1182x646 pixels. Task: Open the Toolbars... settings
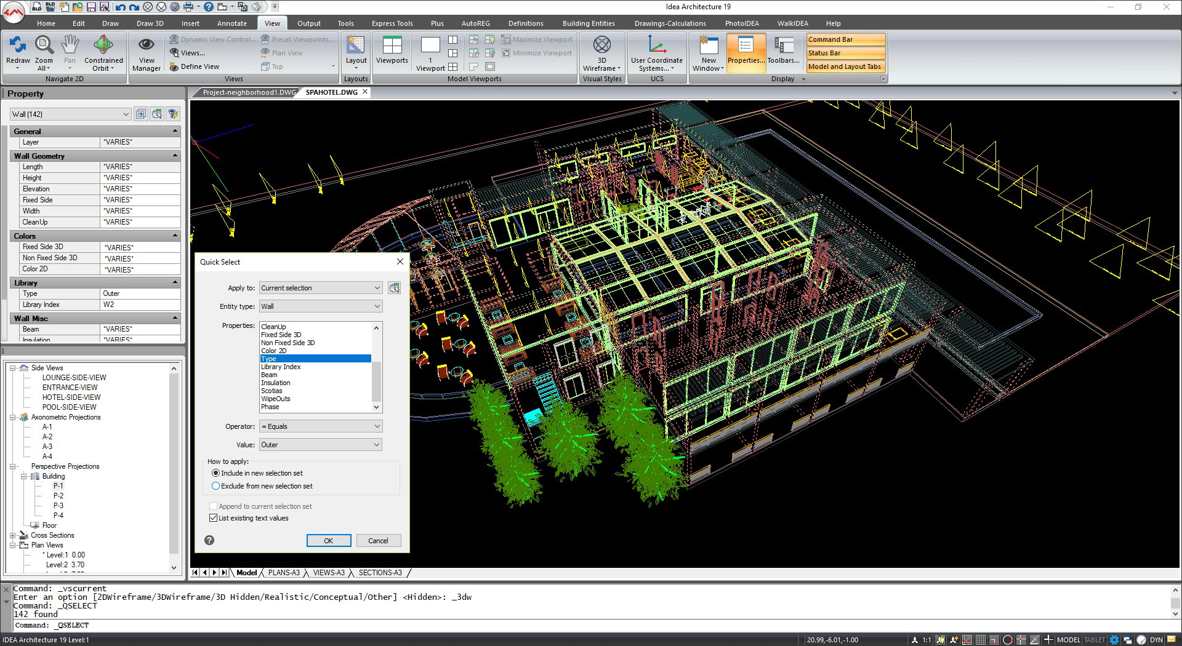pyautogui.click(x=784, y=49)
